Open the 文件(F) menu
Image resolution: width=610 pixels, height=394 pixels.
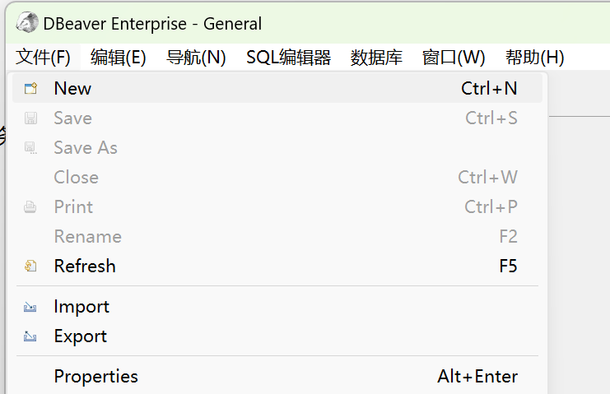(x=43, y=57)
